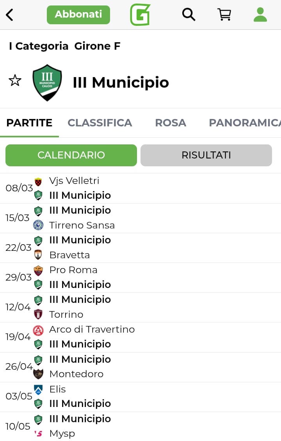Tap the back arrow icon
This screenshot has width=281, height=441.
[10, 15]
